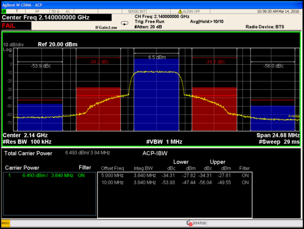Click the LXI indicator icon at top left
This screenshot has height=229, width=304.
(x=4, y=12)
